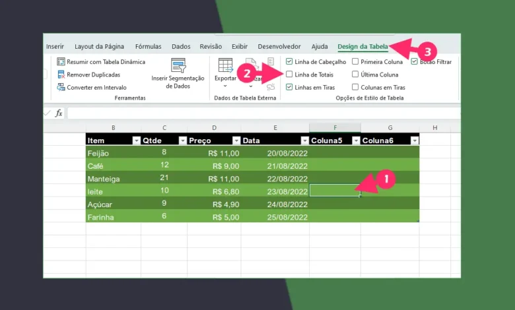Select column C header

[164, 127]
